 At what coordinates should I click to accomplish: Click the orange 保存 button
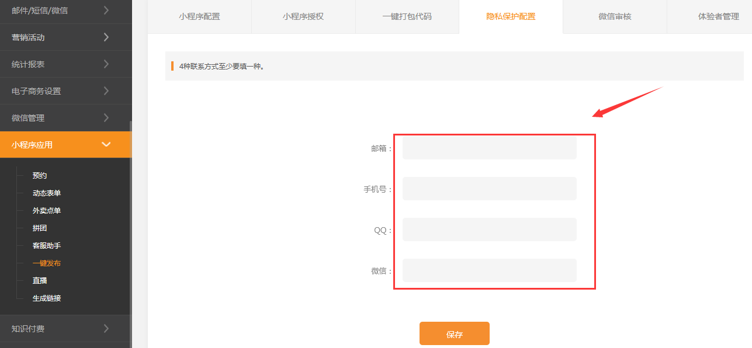click(x=454, y=334)
